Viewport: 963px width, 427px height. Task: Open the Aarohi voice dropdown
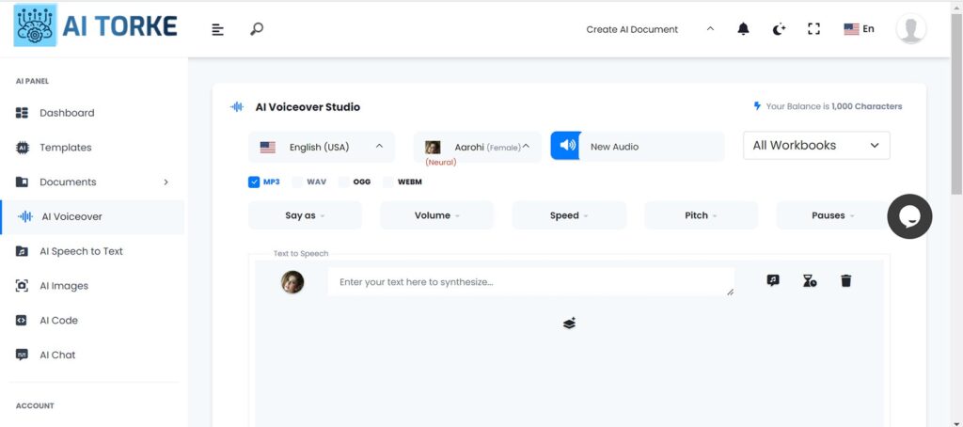477,147
